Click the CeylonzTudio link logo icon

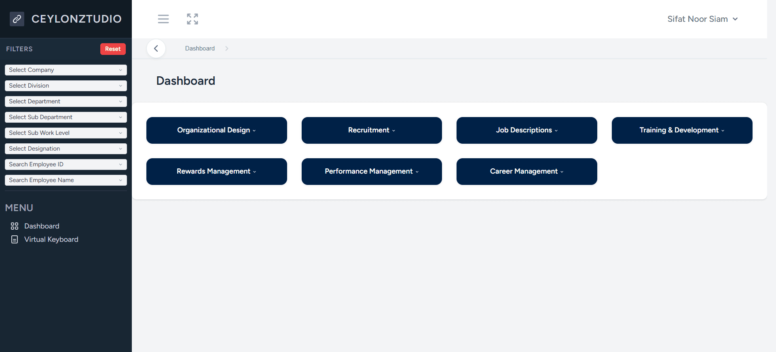pos(17,19)
